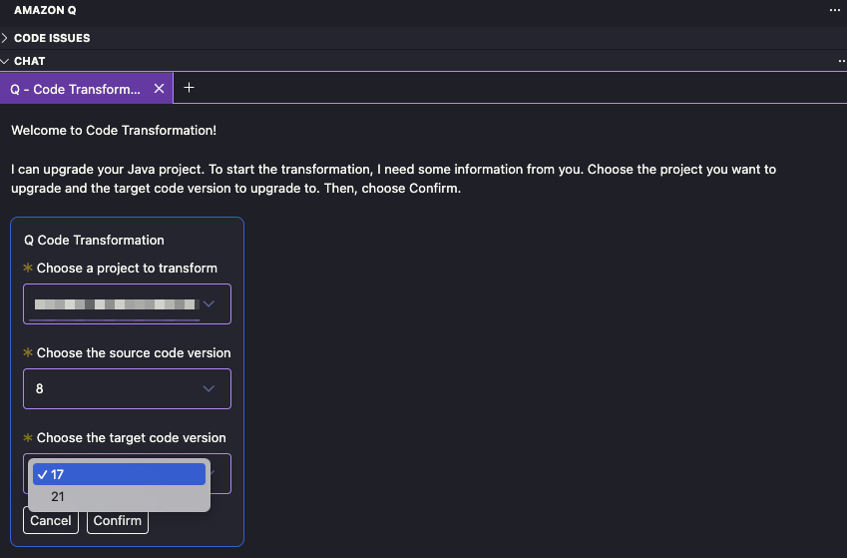Screen dimensions: 847x558
Task: Confirm the code transformation settings
Action: [117, 521]
